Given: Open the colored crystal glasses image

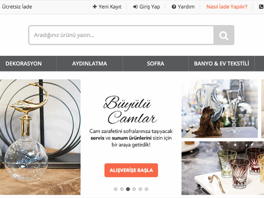Looking at the screenshot, I should (223, 168).
